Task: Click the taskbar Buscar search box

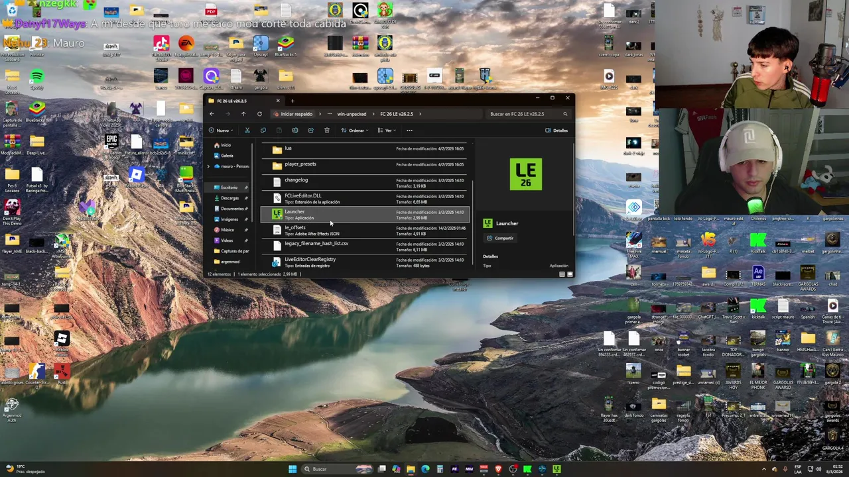Action: (337, 469)
